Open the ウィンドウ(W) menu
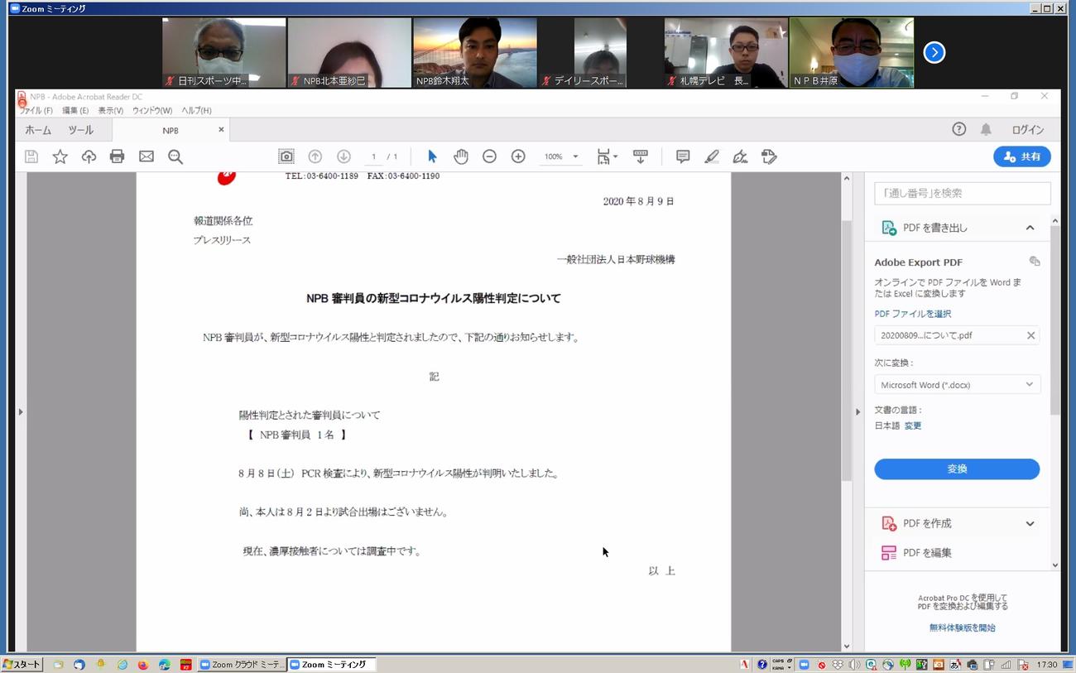Screen dimensions: 1076x673 coord(152,110)
